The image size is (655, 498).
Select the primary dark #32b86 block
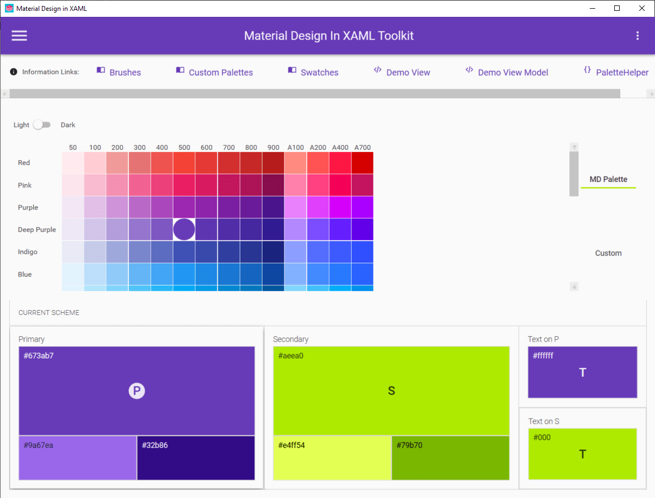[x=196, y=458]
